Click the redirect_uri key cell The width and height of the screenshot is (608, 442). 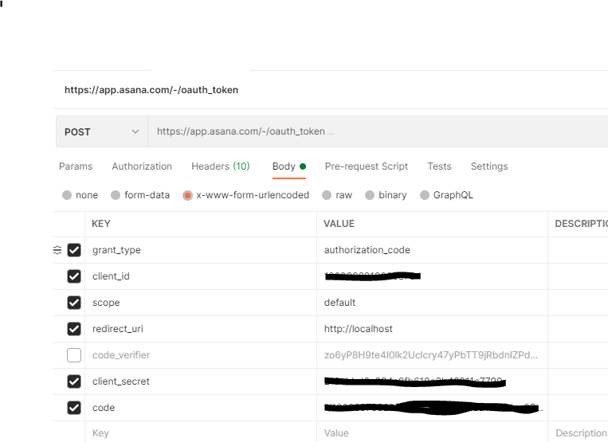[x=201, y=329]
